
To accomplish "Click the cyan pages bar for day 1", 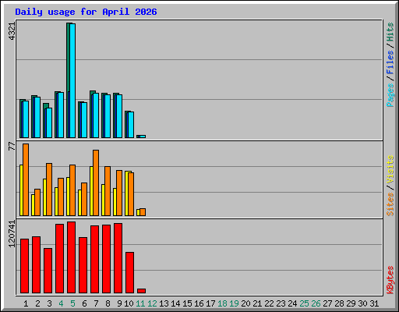I will coord(26,119).
